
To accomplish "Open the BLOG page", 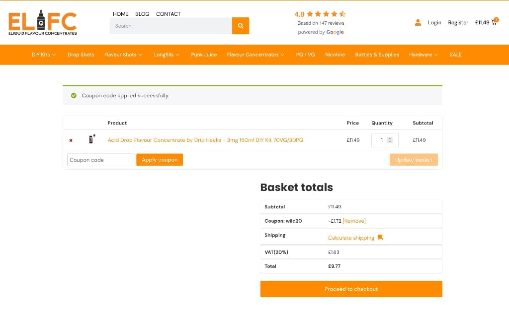I will click(x=142, y=14).
